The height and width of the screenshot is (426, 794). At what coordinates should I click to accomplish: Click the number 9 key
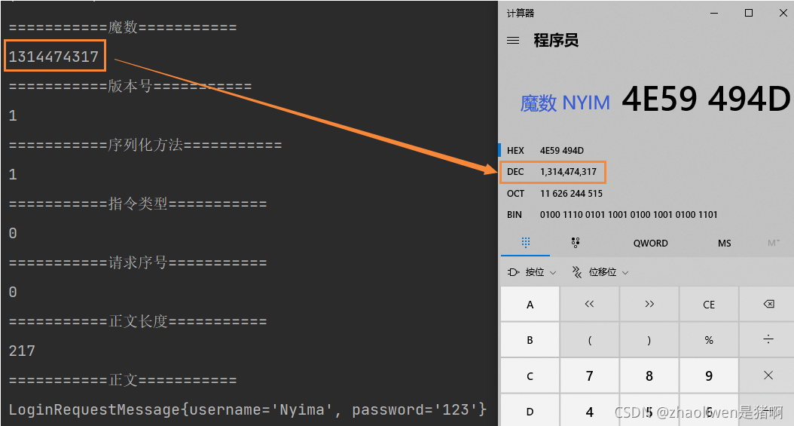coord(709,375)
